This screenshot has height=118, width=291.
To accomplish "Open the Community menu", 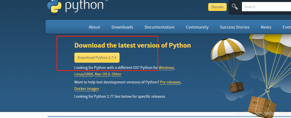I will (197, 27).
